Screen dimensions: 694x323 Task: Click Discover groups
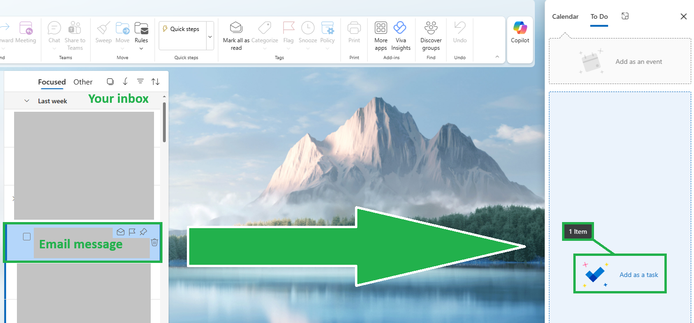431,35
